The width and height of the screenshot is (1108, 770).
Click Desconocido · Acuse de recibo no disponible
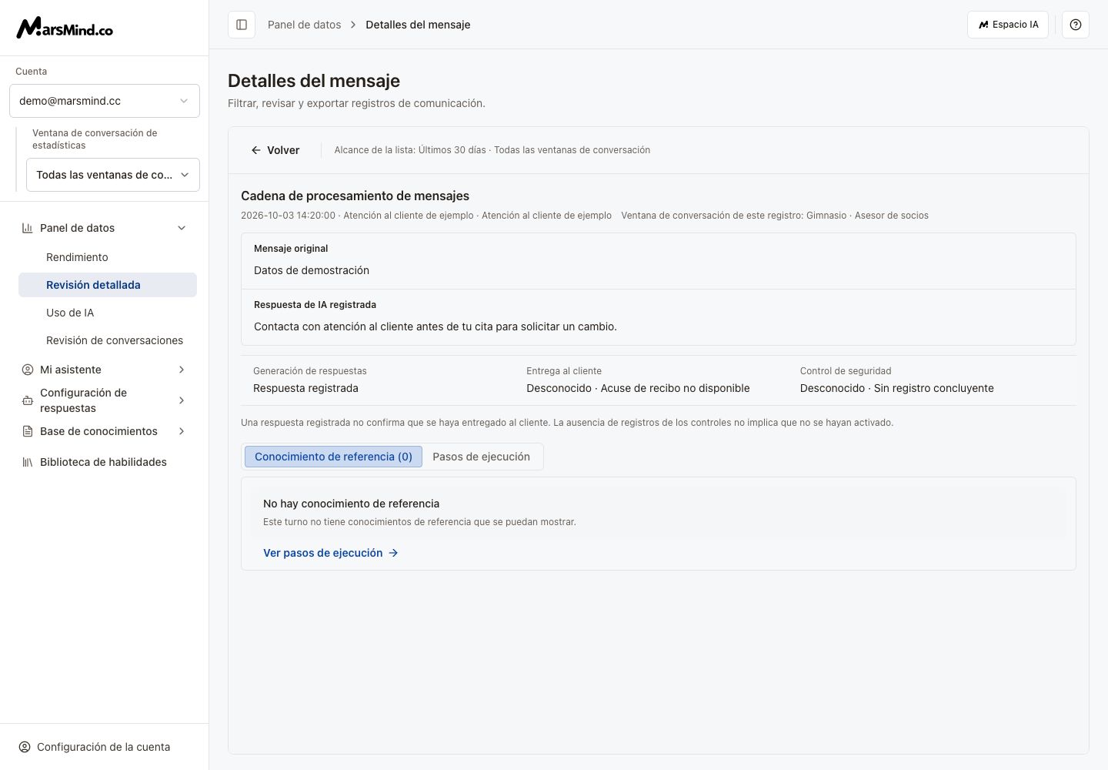tap(638, 388)
